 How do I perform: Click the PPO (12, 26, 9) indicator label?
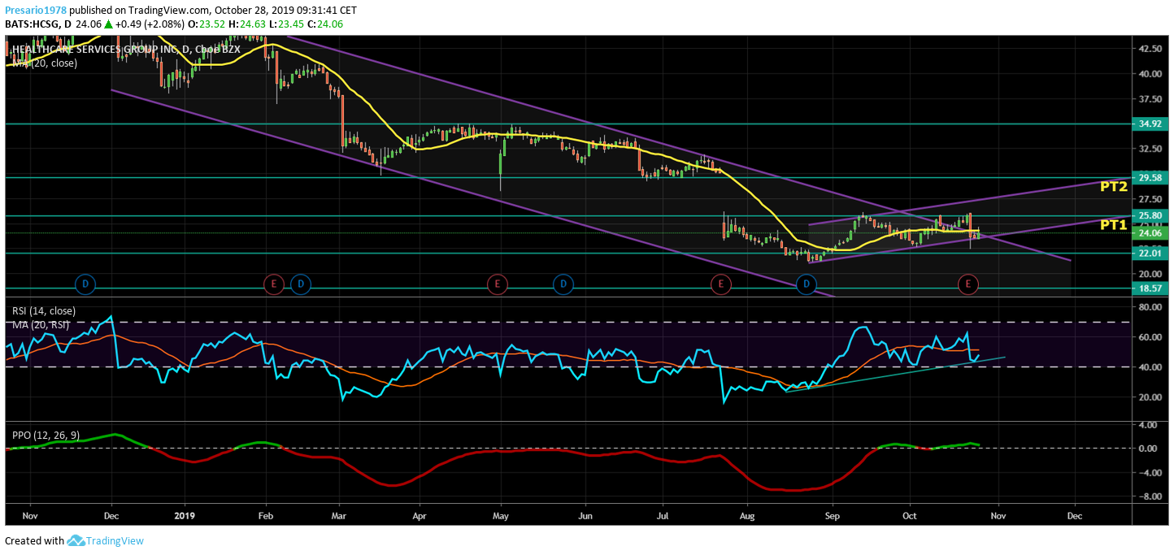tap(46, 436)
